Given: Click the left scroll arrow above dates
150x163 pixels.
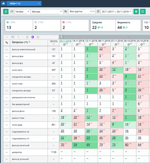Looking at the screenshot, I should click(61, 37).
